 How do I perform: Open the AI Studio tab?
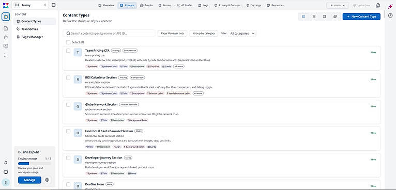point(185,5)
